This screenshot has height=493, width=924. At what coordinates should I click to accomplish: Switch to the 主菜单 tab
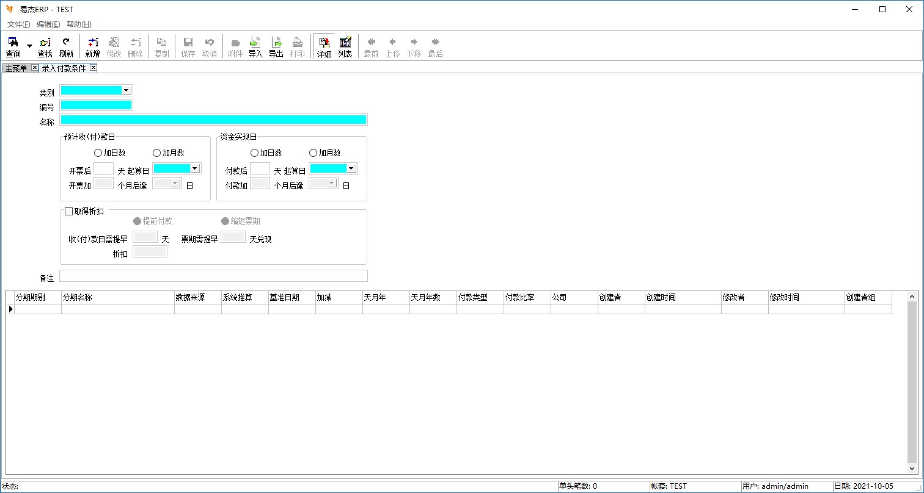coord(16,68)
